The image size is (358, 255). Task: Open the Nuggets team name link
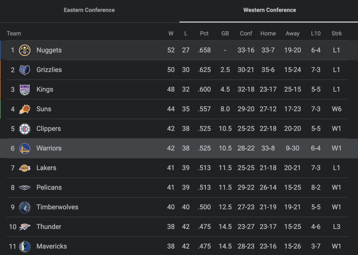(x=49, y=50)
